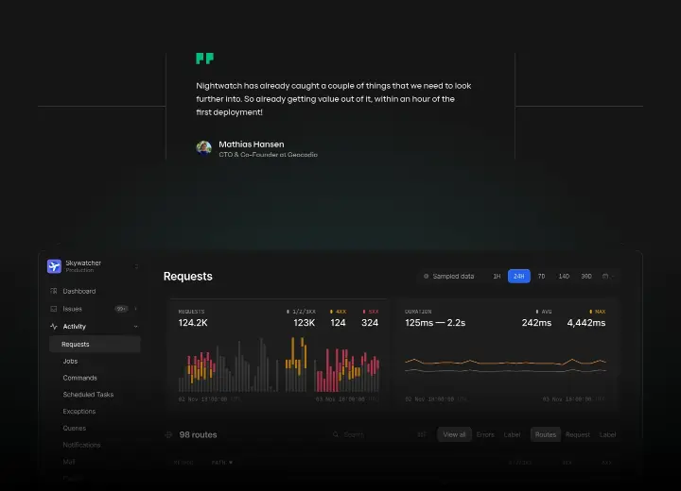This screenshot has height=491, width=681.
Task: Collapse the Activity section chevron
Action: coord(136,326)
